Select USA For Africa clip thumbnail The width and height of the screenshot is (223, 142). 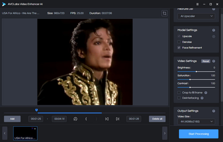[25, 133]
